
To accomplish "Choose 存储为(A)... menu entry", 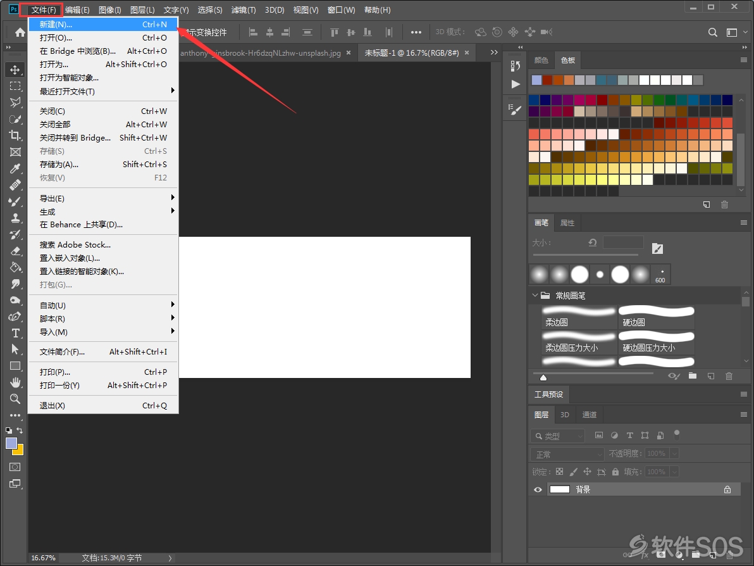I will coord(103,164).
